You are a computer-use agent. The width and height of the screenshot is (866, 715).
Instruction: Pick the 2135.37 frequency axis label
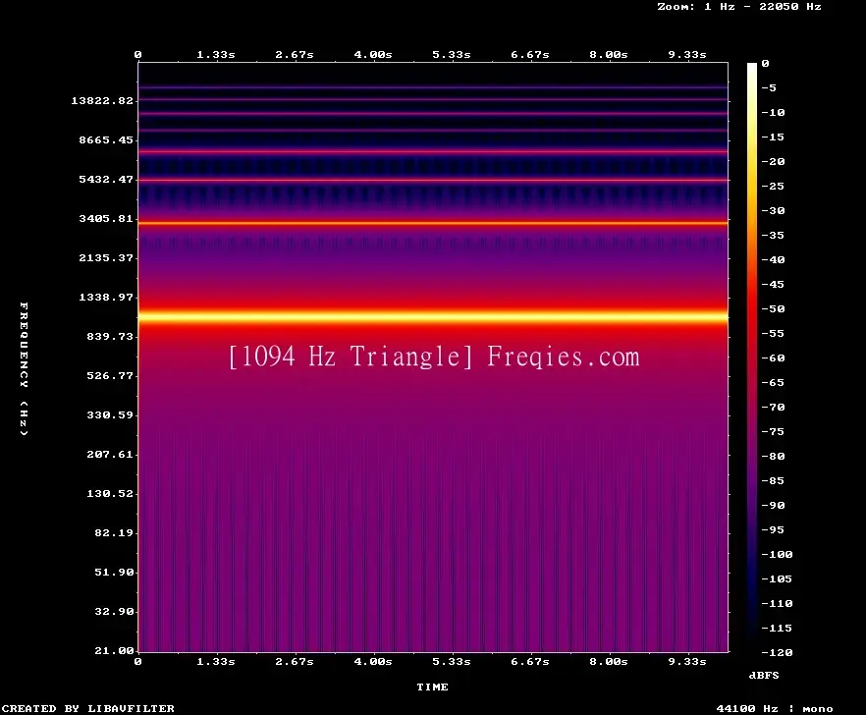106,257
